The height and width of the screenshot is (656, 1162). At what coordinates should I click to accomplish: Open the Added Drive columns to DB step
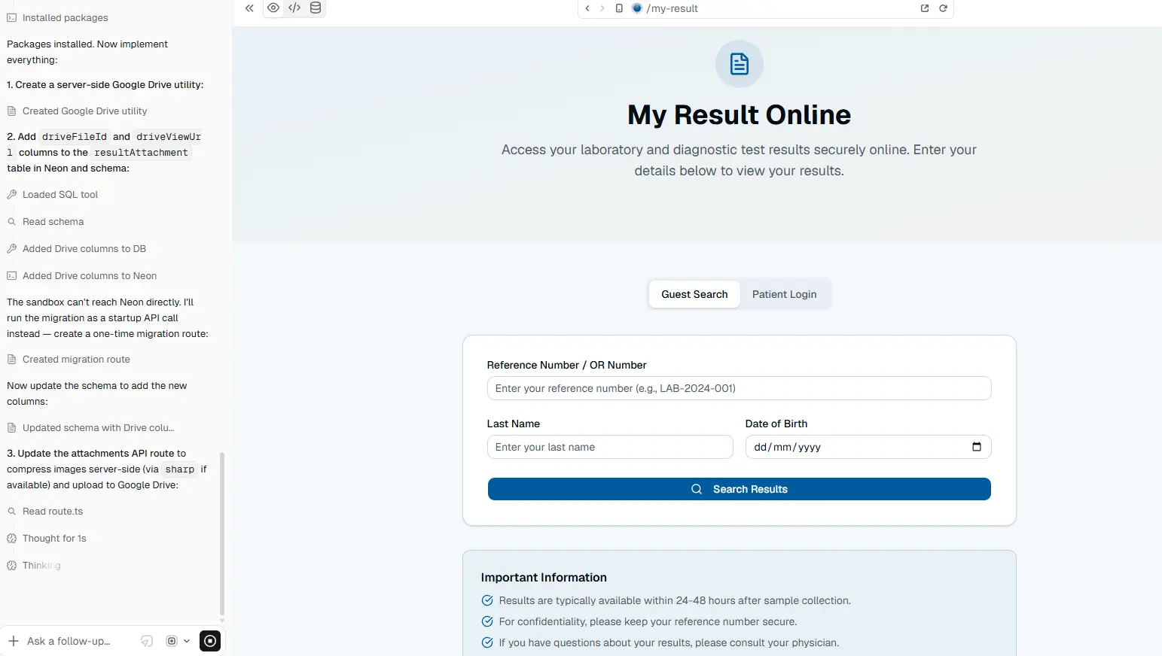tap(76, 248)
